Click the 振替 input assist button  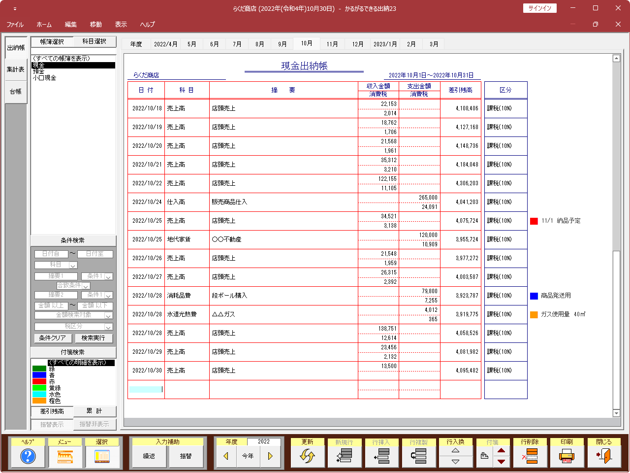[186, 456]
